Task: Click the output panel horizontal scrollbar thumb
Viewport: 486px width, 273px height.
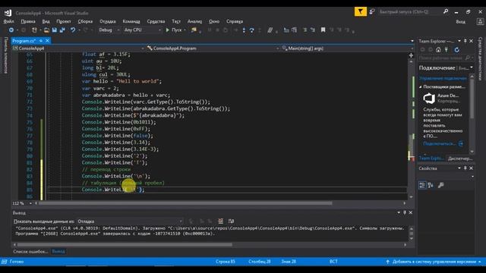Action: click(125, 244)
